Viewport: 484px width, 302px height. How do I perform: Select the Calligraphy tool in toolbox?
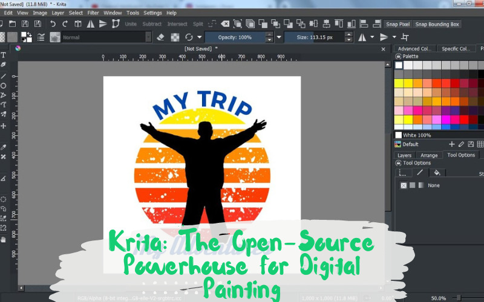point(4,65)
